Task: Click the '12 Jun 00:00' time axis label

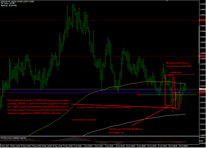Action: [131, 146]
